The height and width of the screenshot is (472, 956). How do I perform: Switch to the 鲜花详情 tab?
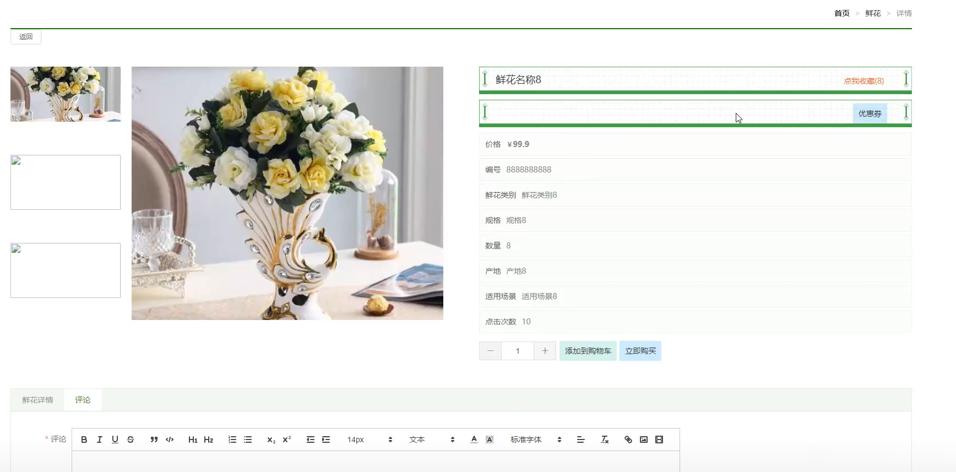[x=37, y=400]
